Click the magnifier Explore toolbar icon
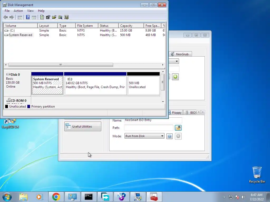 pyautogui.click(x=60, y=17)
